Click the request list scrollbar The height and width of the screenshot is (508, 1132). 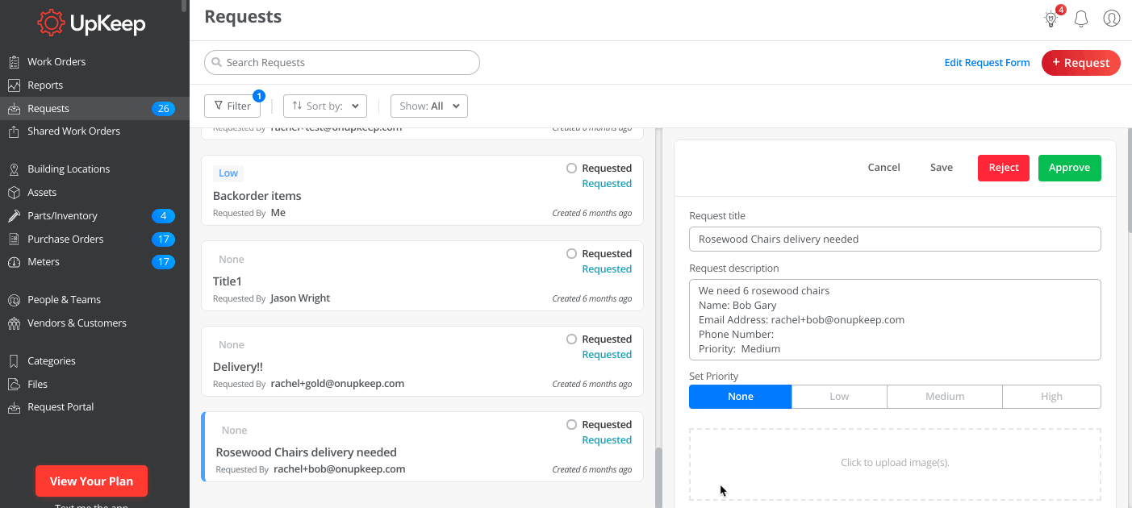(x=658, y=477)
